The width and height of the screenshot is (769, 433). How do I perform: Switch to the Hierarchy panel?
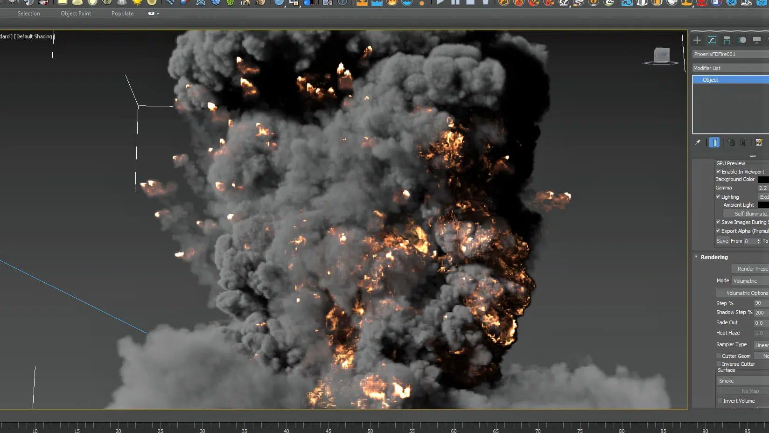coord(726,40)
